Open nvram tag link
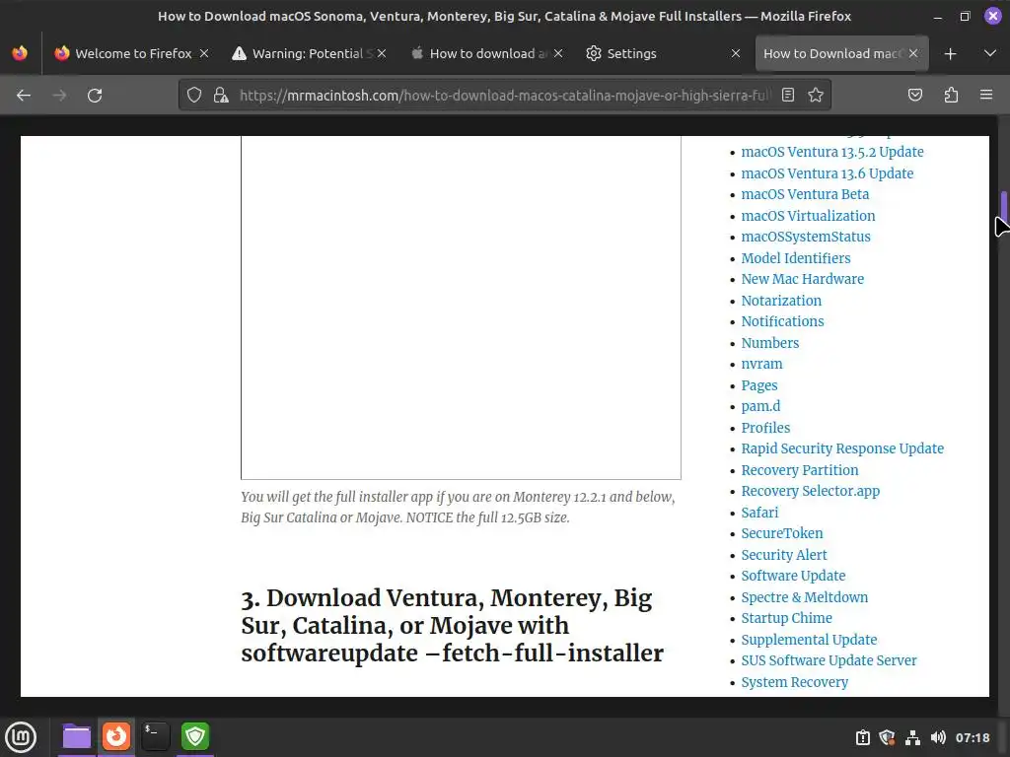Screen dimensions: 1010x757 pyautogui.click(x=762, y=364)
